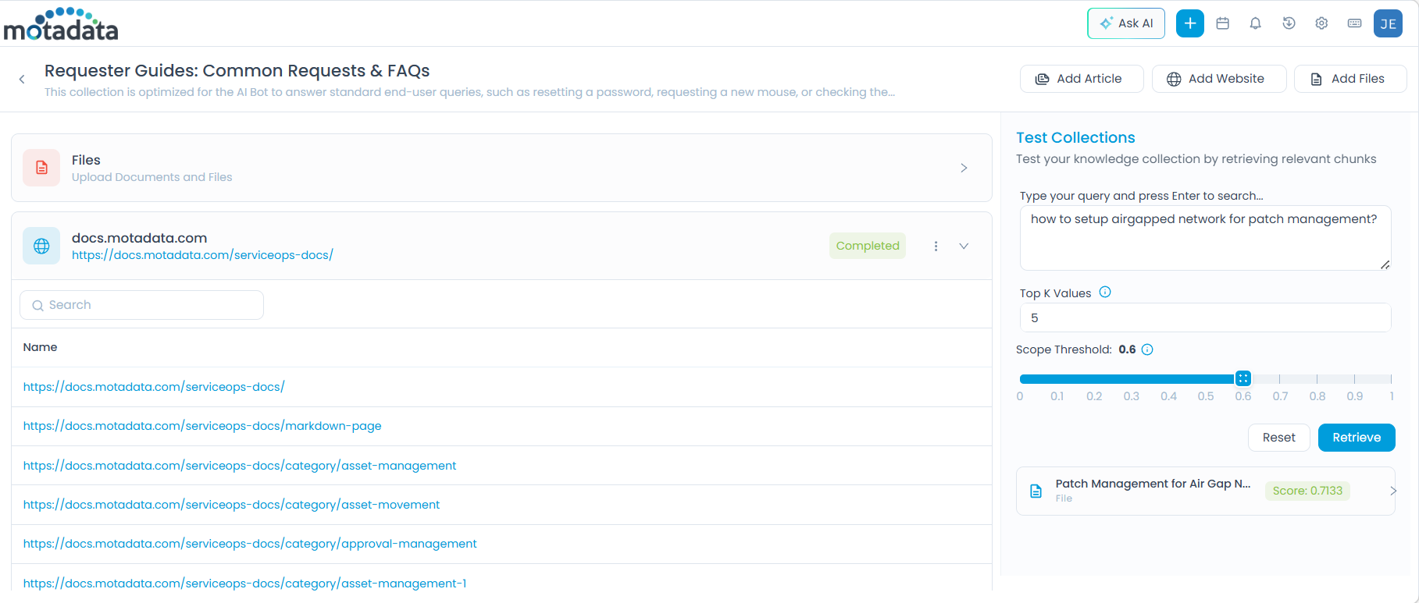1419x603 pixels.
Task: Click Top K Values info icon
Action: click(1105, 293)
